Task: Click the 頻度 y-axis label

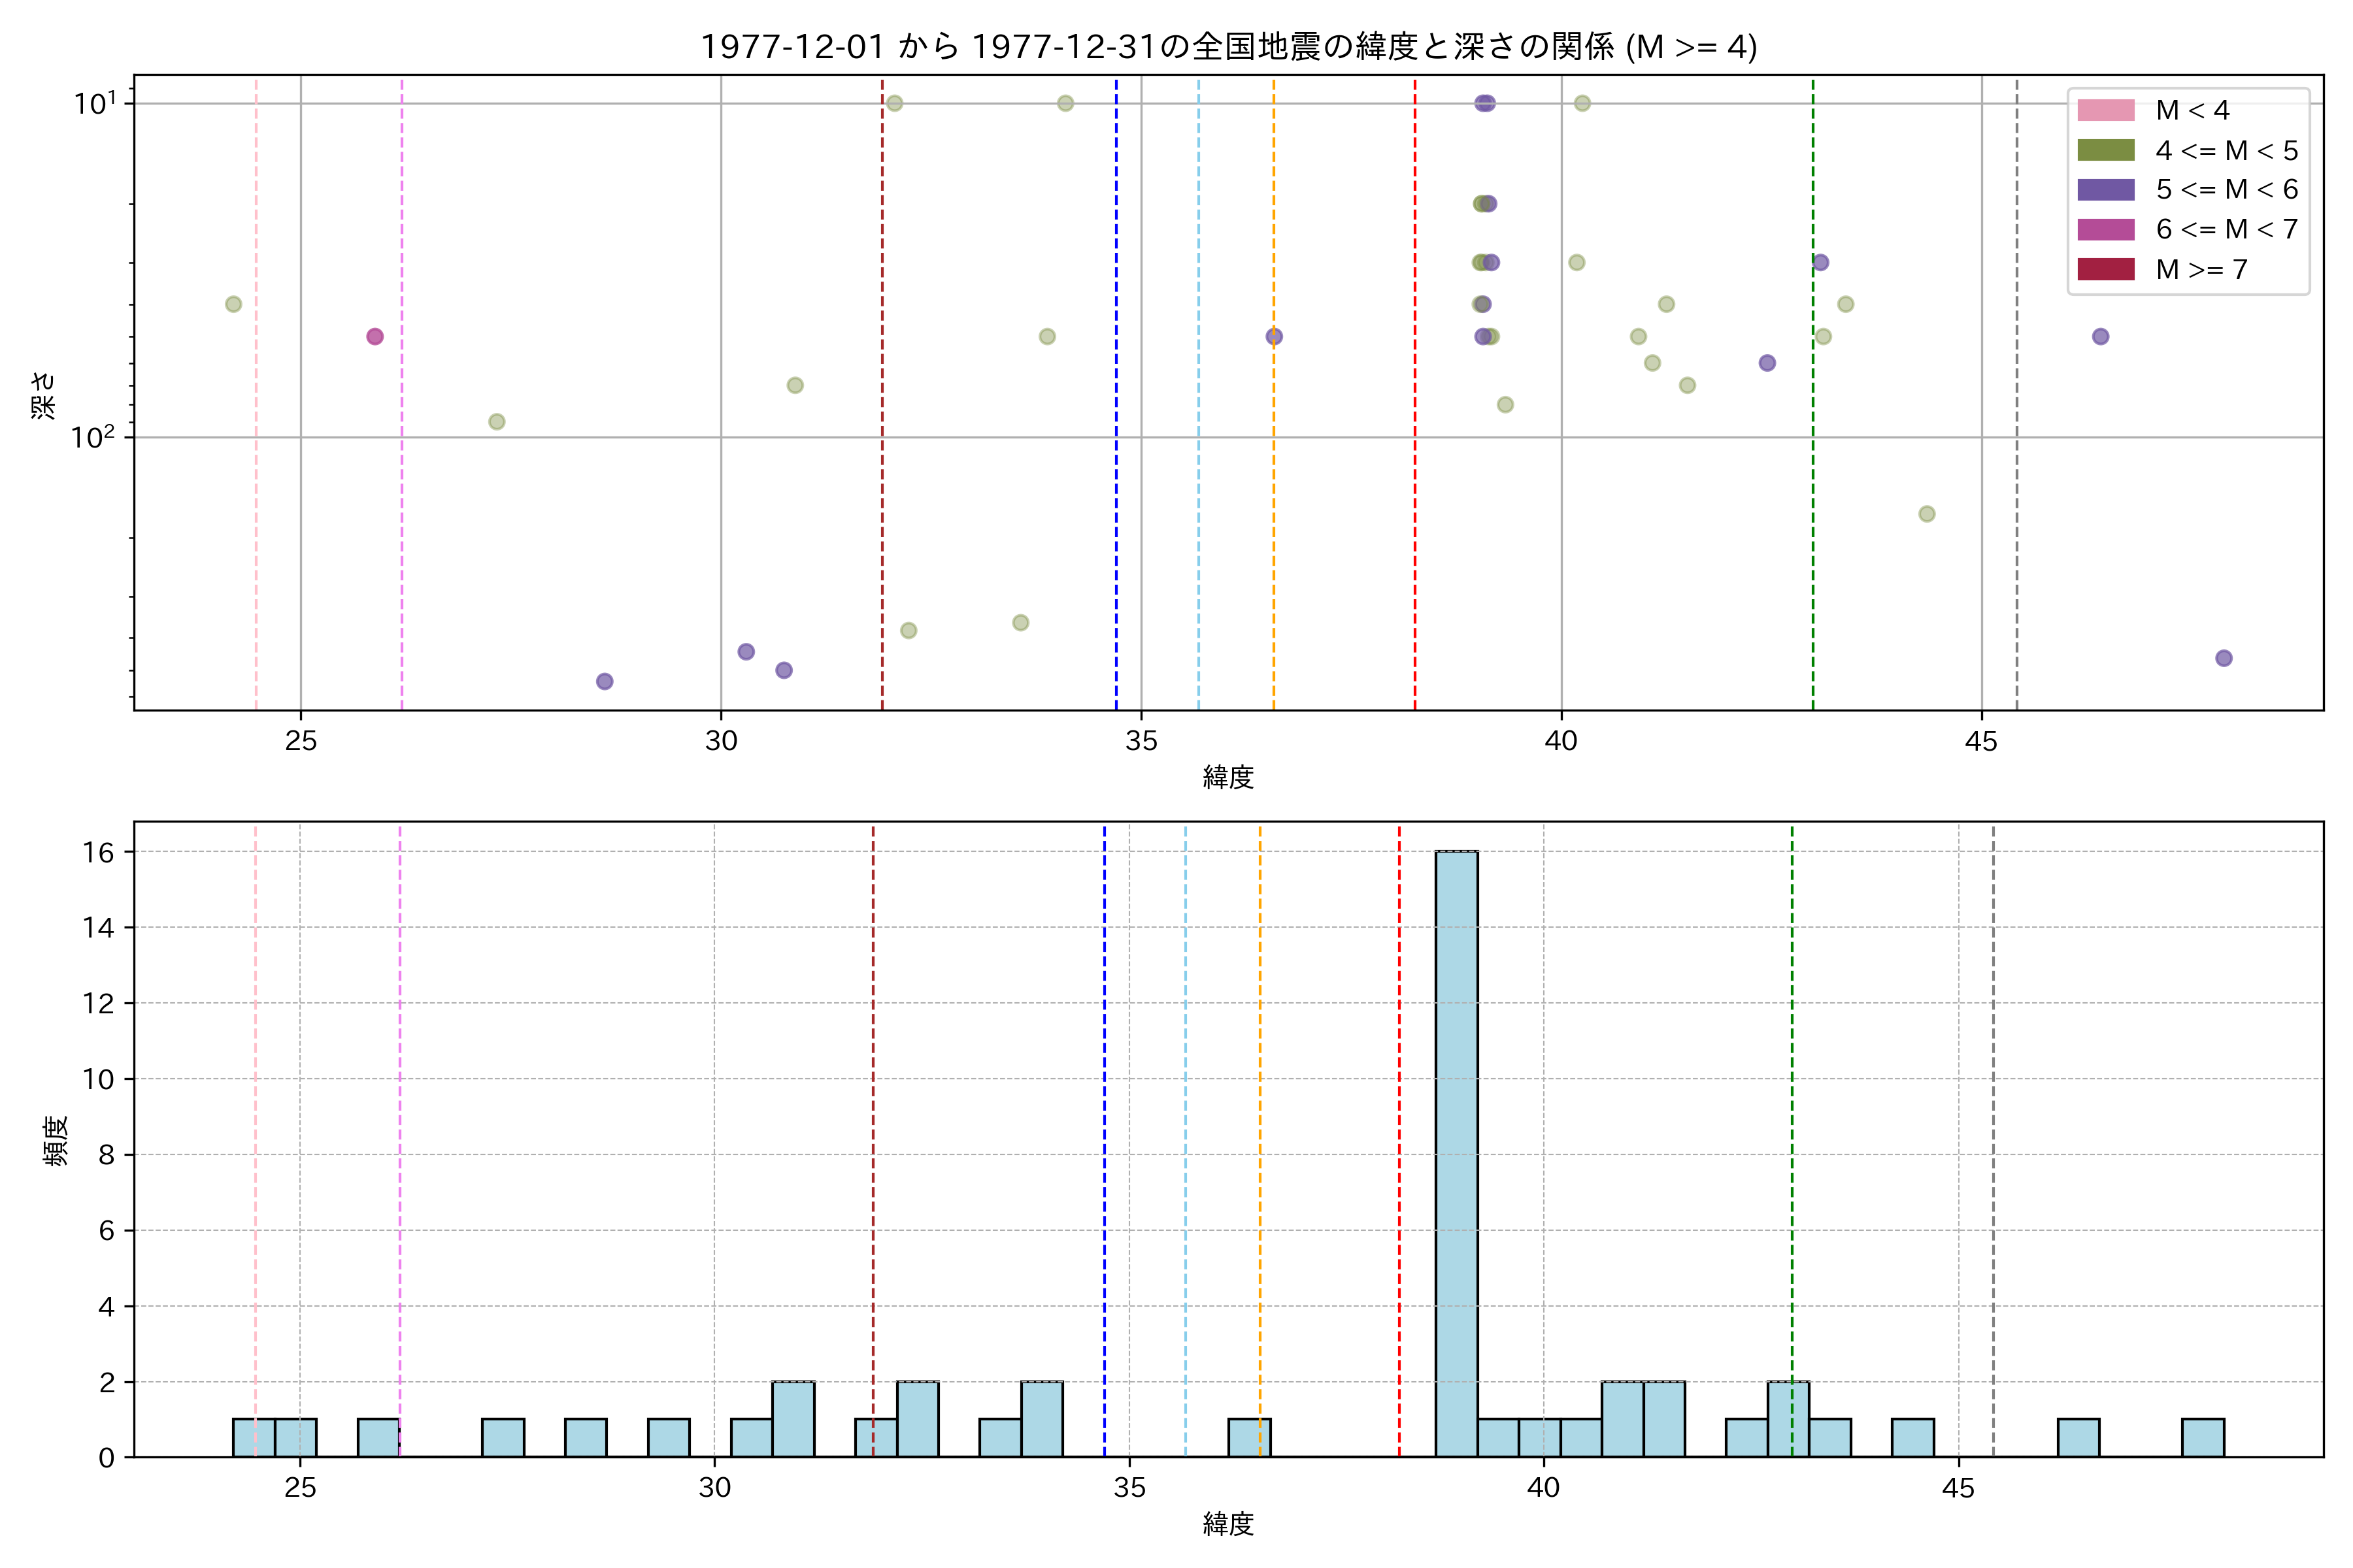Action: [55, 1140]
